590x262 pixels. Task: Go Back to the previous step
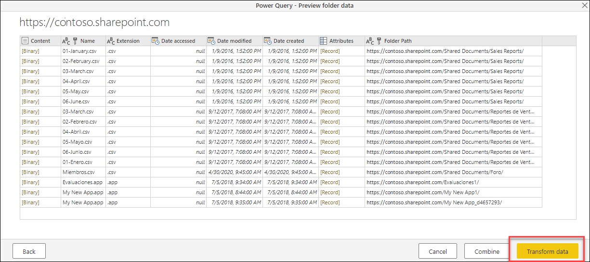pyautogui.click(x=29, y=251)
